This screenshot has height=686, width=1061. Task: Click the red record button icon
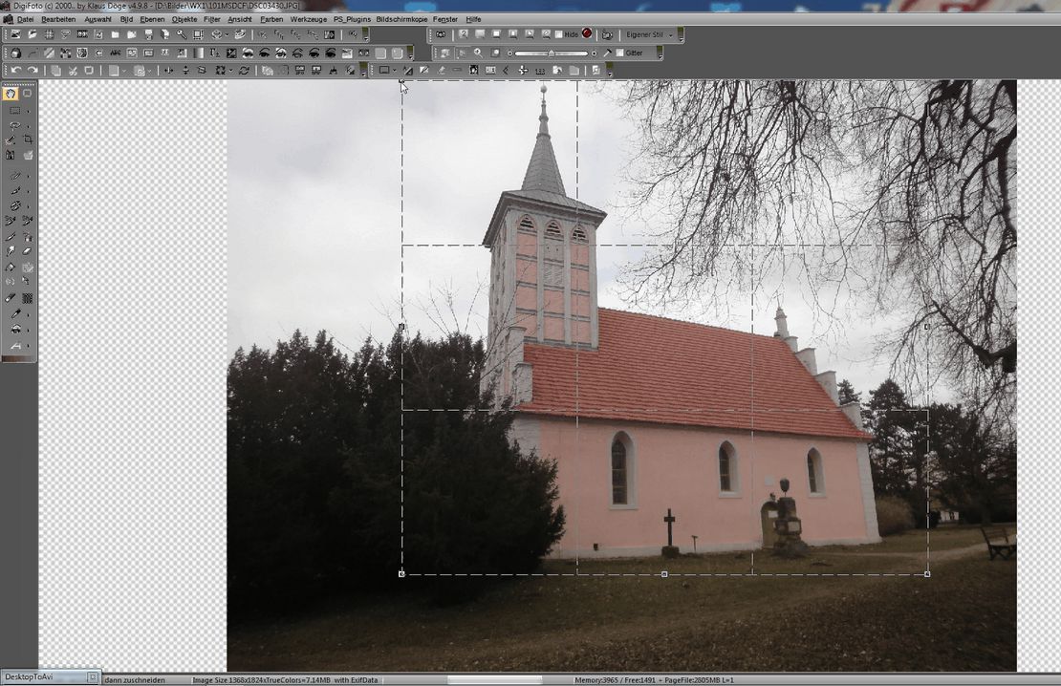(587, 33)
